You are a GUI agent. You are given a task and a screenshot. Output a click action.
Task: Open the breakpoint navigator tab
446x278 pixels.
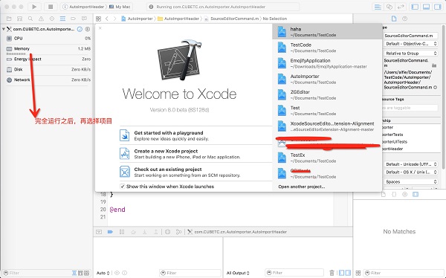click(73, 19)
